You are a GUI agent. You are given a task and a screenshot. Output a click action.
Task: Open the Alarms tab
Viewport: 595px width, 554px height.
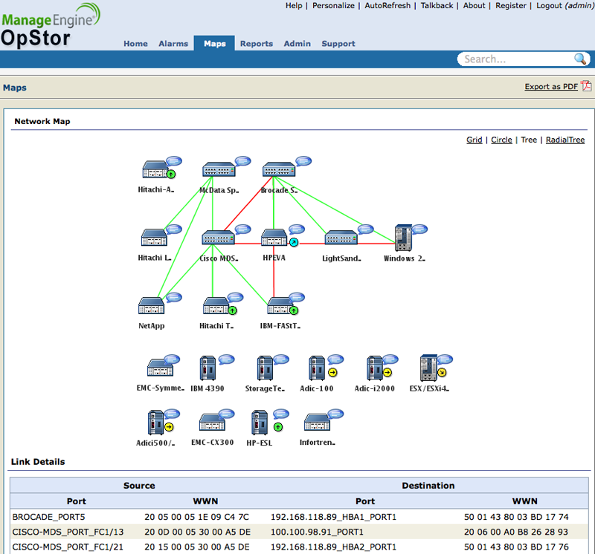(173, 44)
